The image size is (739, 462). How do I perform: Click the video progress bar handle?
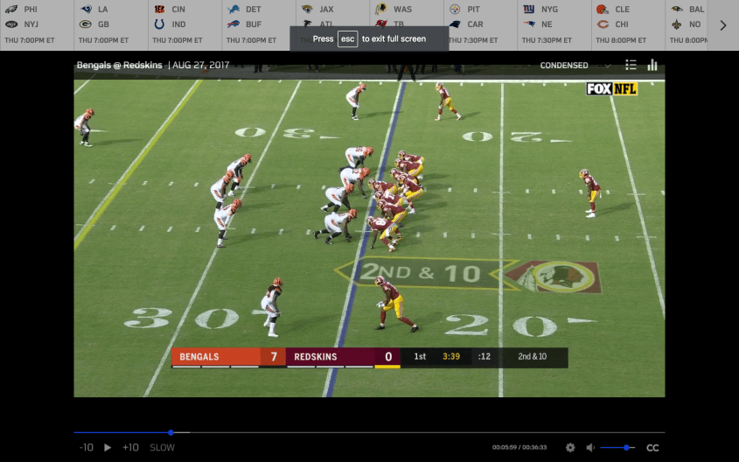(x=171, y=432)
